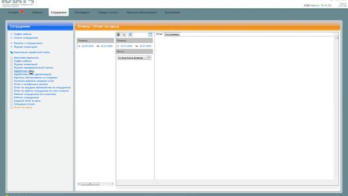Open the График работы report below Авансовая ведомость
The height and width of the screenshot is (196, 348).
[23, 61]
